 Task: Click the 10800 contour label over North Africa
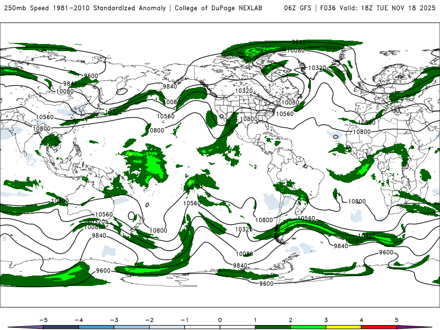pyautogui.click(x=362, y=131)
